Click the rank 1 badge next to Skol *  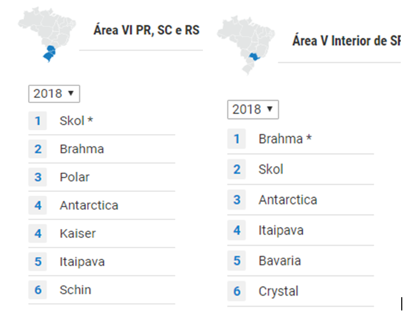coord(38,121)
